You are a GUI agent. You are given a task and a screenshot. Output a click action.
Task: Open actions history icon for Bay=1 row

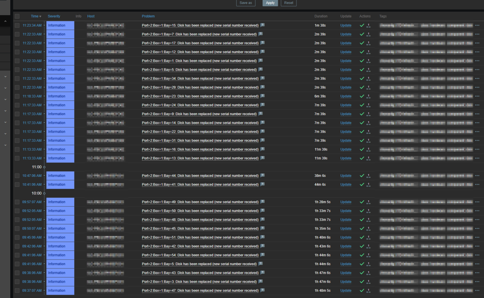(x=368, y=61)
